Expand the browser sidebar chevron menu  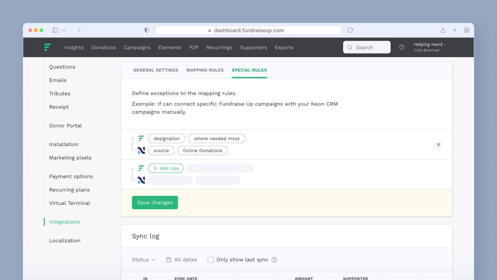(64, 30)
